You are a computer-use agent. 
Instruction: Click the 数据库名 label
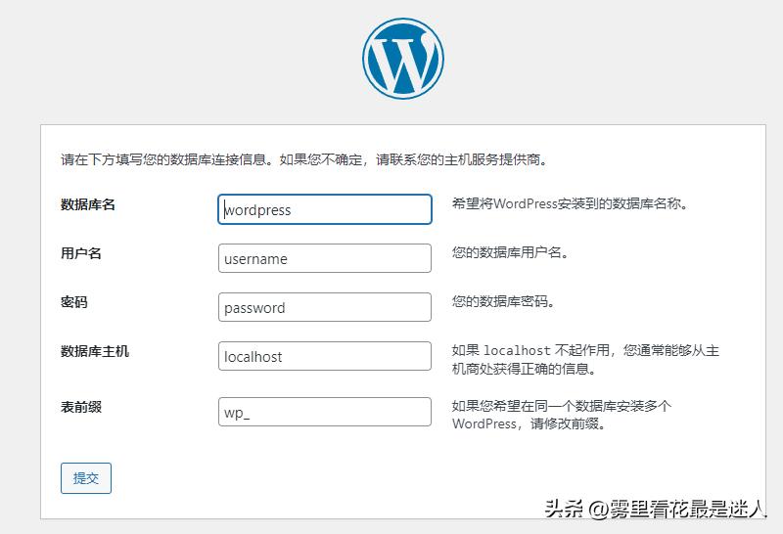[88, 204]
